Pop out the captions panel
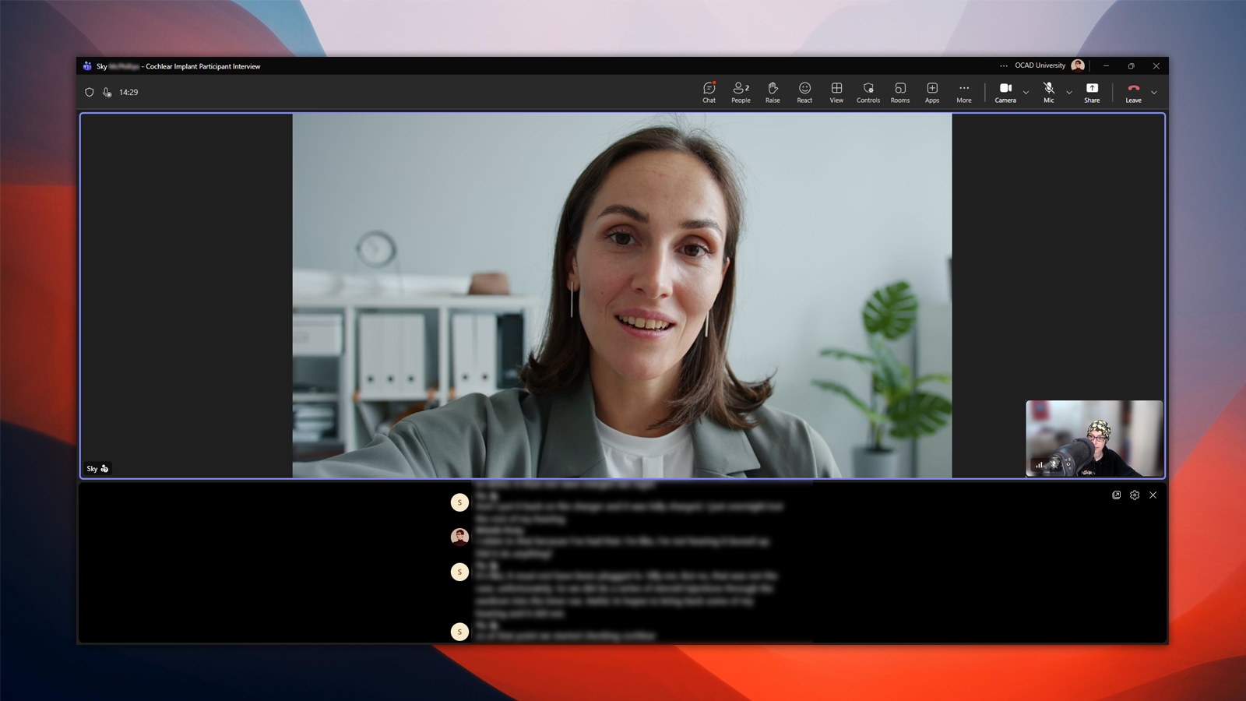The image size is (1246, 701). 1117,495
